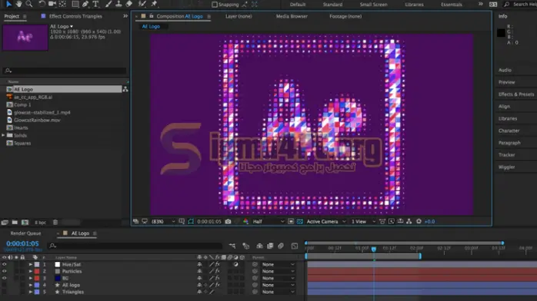The height and width of the screenshot is (301, 537).
Task: Expand the Particles layer properties
Action: click(x=31, y=271)
